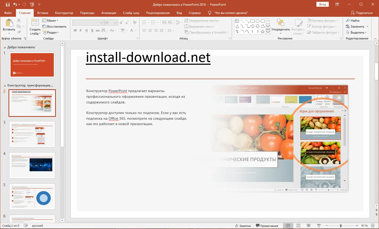The image size is (379, 229).
Task: Select slide 4 thumbnail in the panel
Action: point(32,165)
